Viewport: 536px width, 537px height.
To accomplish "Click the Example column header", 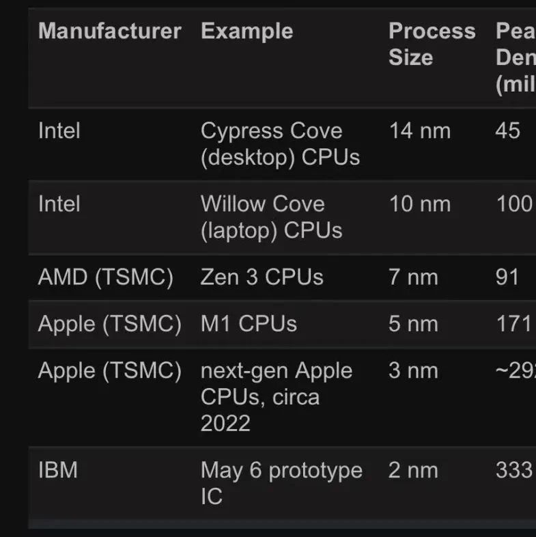I will click(246, 31).
